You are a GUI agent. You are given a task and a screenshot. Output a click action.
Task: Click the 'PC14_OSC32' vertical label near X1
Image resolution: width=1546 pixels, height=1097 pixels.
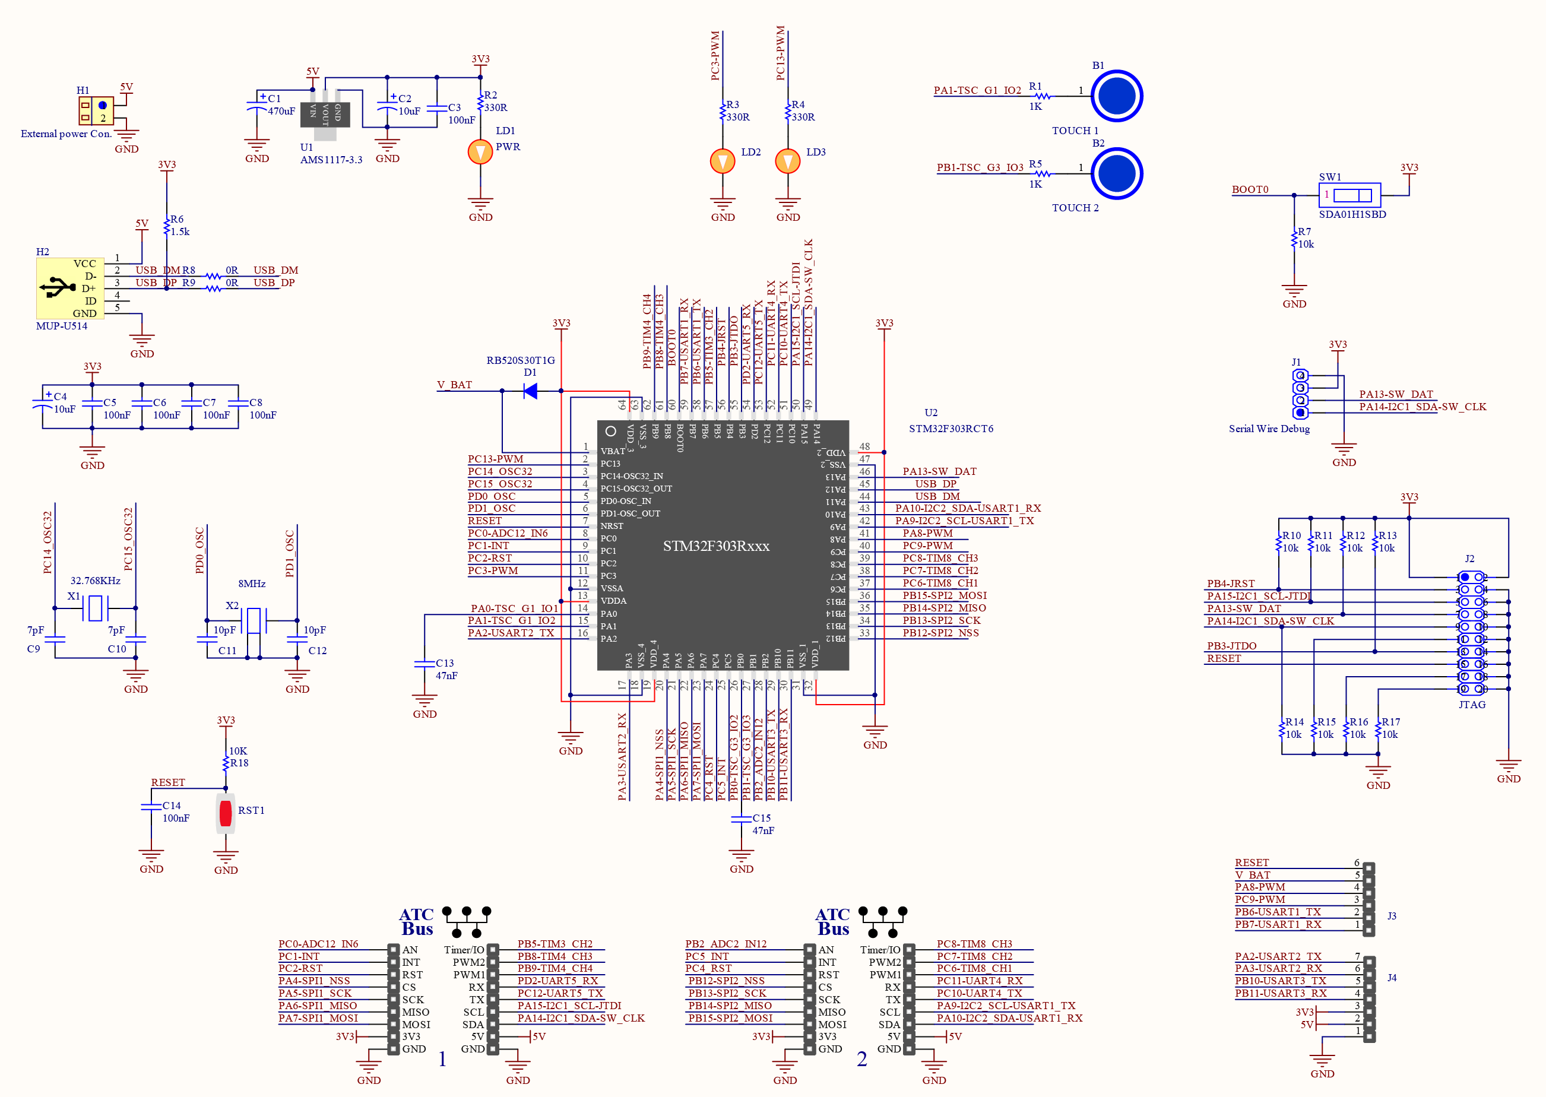click(47, 543)
